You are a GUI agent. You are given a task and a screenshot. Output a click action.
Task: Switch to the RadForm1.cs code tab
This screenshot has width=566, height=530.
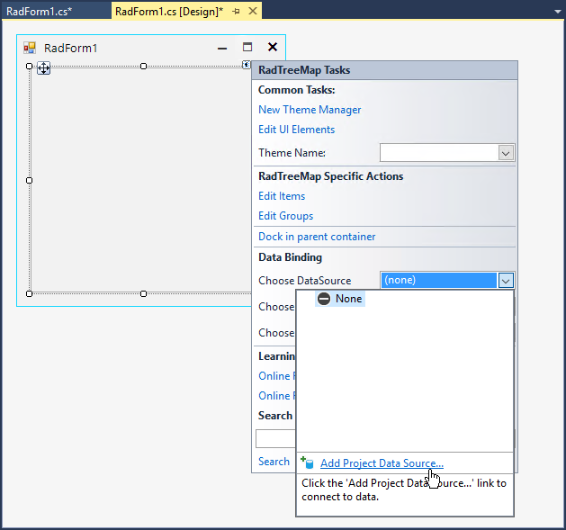tap(39, 12)
